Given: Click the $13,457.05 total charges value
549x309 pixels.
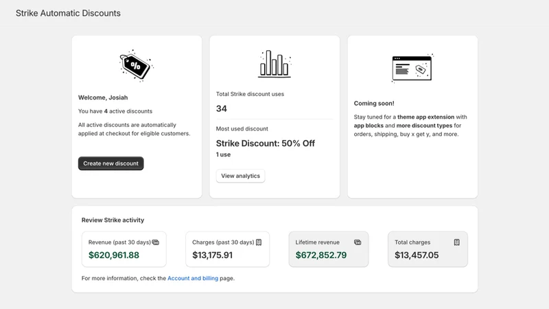Looking at the screenshot, I should point(417,255).
